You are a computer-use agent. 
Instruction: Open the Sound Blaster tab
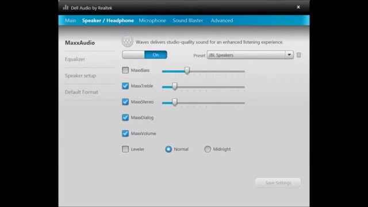point(188,21)
